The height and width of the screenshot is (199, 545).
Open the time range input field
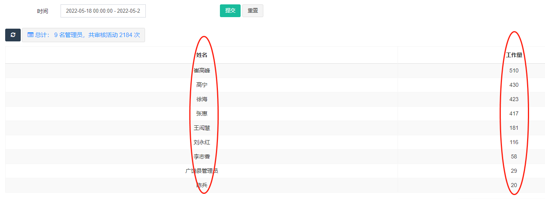pyautogui.click(x=103, y=11)
